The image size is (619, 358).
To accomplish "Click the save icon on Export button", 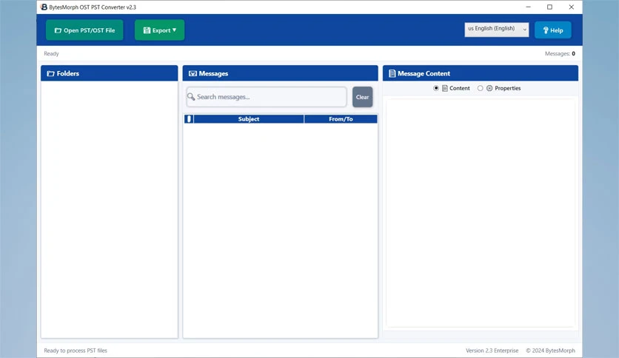I will (147, 30).
